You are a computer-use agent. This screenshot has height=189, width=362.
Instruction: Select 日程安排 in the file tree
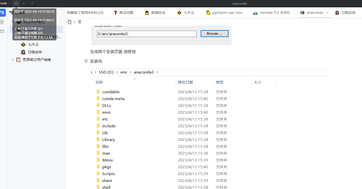[x=35, y=52]
